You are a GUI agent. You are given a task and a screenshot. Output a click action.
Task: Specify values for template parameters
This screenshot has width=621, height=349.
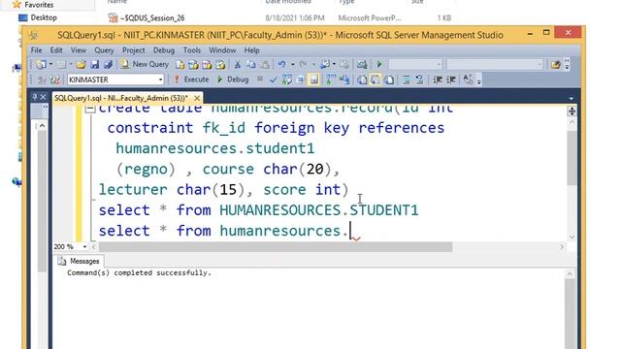coord(468,79)
